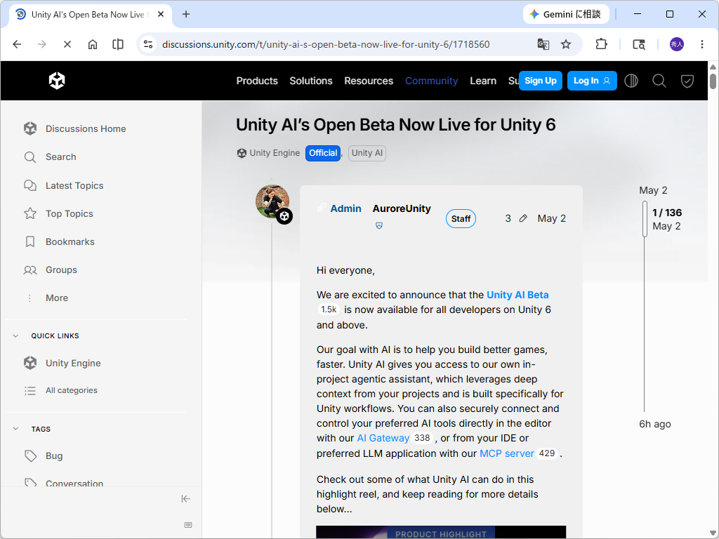Click the Unity logo in header
The image size is (719, 539).
(x=57, y=81)
